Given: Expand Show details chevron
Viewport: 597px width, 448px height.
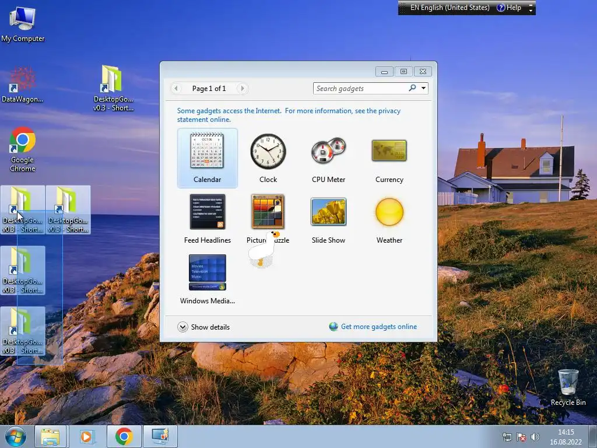Looking at the screenshot, I should coord(182,327).
